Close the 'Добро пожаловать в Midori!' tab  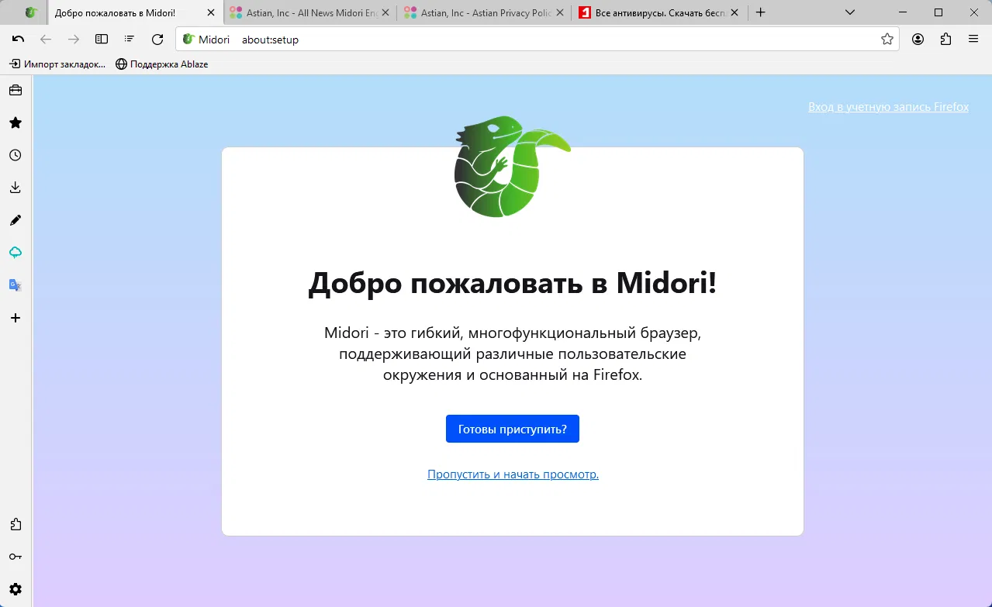pyautogui.click(x=209, y=12)
